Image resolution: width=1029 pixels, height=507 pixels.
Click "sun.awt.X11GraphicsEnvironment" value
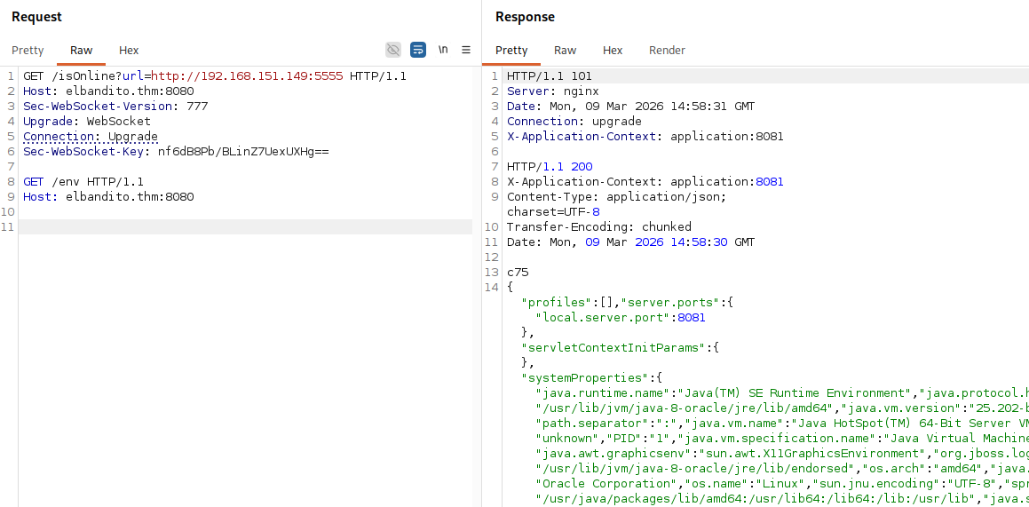click(x=812, y=453)
